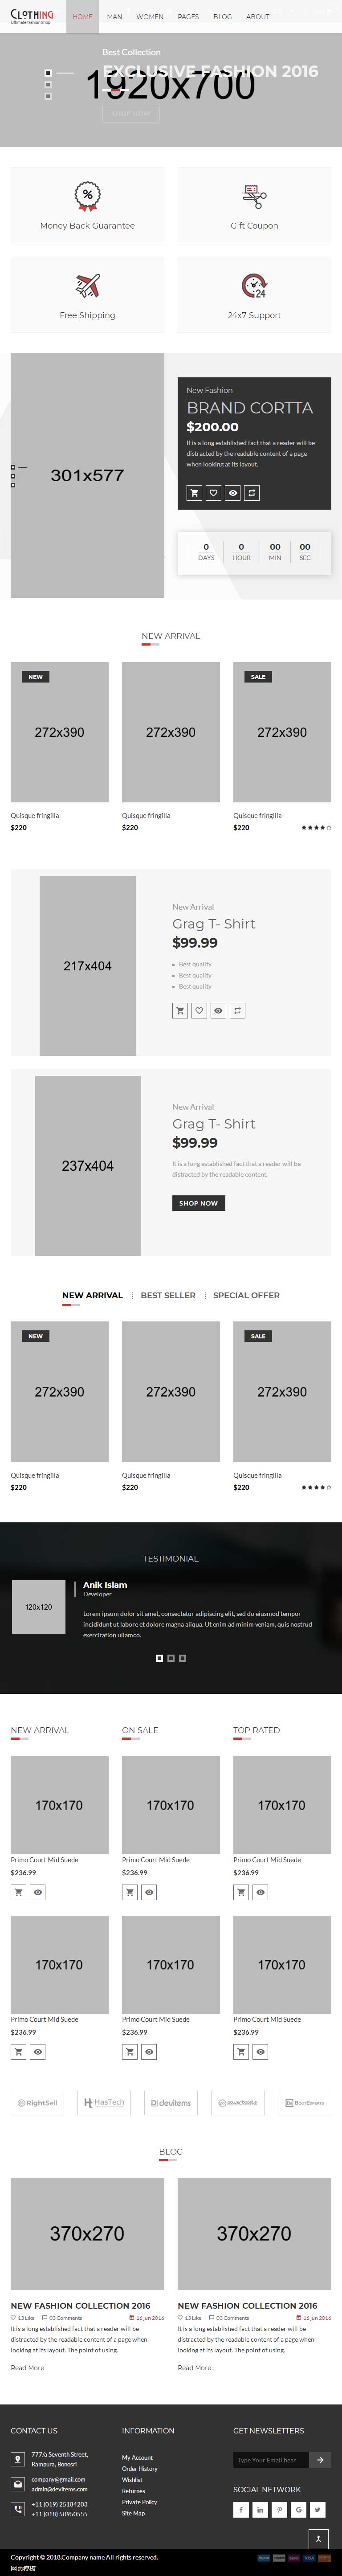The width and height of the screenshot is (342, 2576).
Task: Select the second testimonial slider dot
Action: tap(170, 1658)
